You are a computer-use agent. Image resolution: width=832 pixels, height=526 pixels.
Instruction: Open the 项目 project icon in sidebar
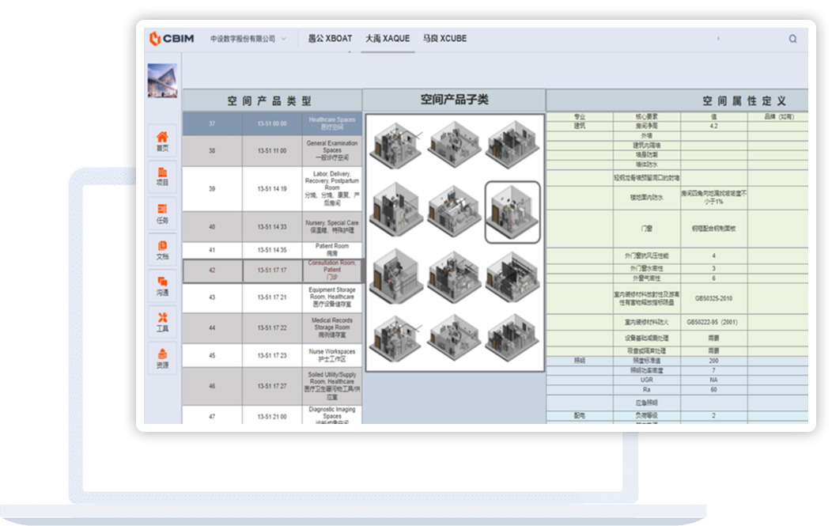162,176
